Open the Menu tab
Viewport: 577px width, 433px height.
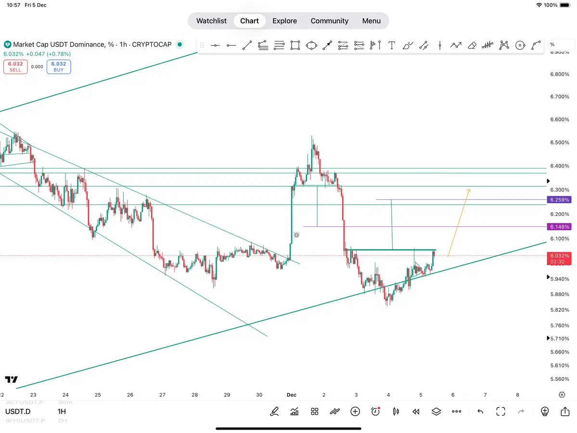click(372, 21)
